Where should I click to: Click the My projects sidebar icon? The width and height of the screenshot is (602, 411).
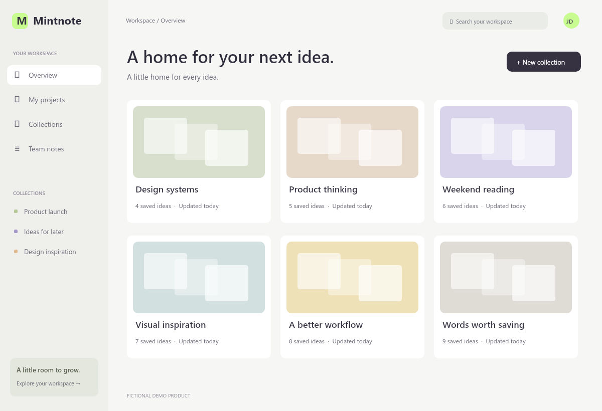click(17, 99)
